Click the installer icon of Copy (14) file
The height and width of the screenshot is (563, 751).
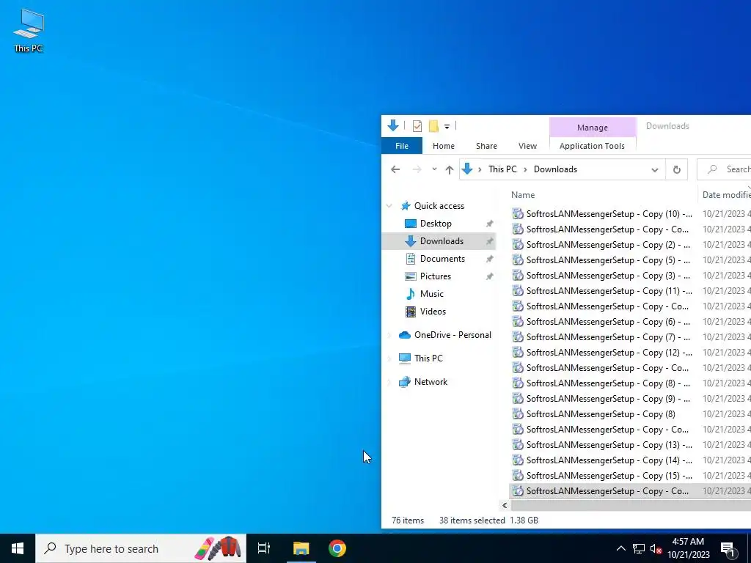click(x=517, y=460)
